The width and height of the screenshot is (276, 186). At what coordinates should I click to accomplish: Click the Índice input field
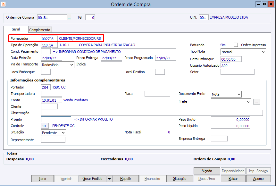[112, 64]
